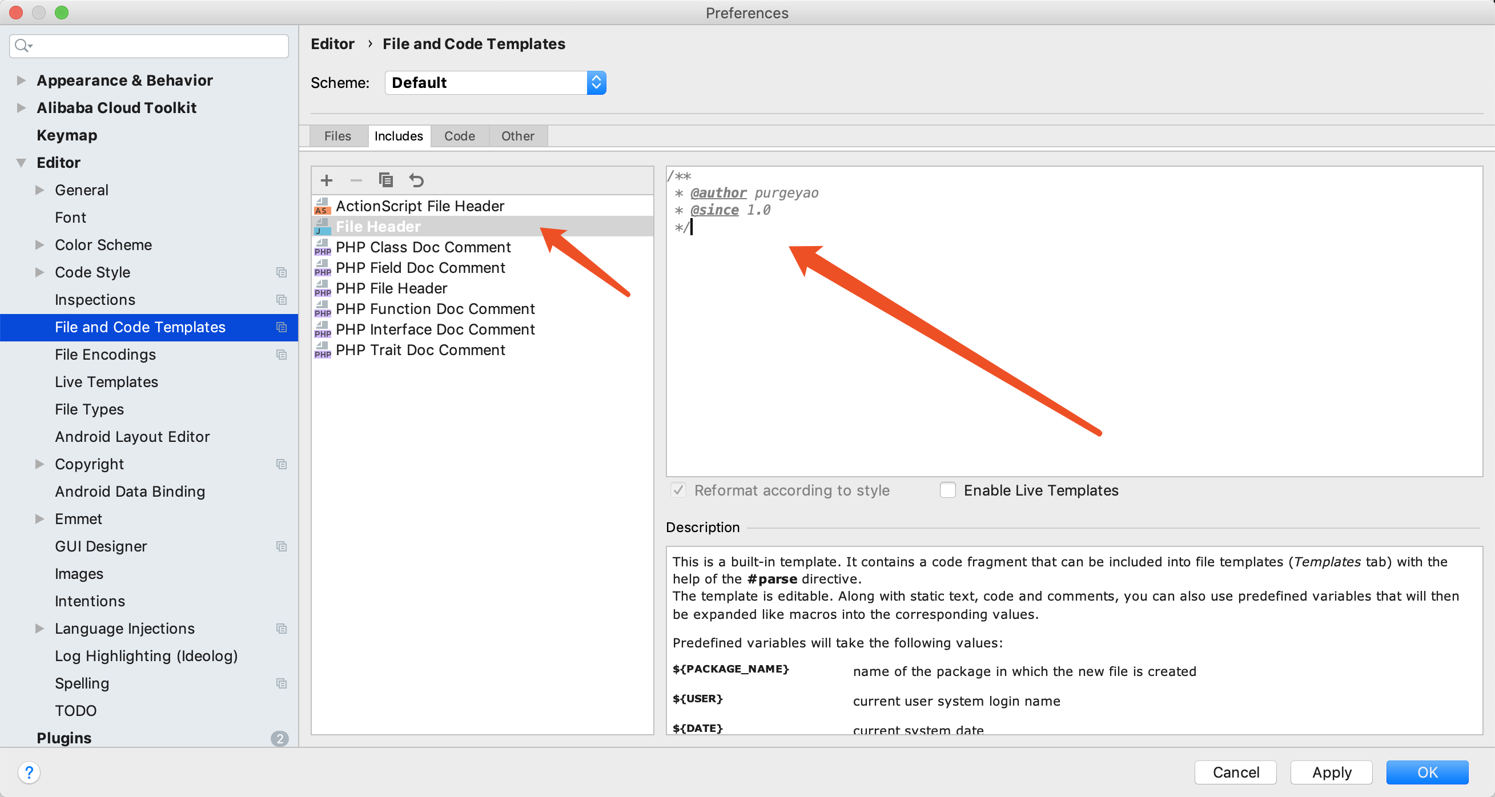The image size is (1495, 797).
Task: Click the search magnifier icon in settings search
Action: pyautogui.click(x=22, y=45)
